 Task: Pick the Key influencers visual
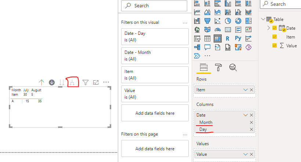click(x=249, y=38)
